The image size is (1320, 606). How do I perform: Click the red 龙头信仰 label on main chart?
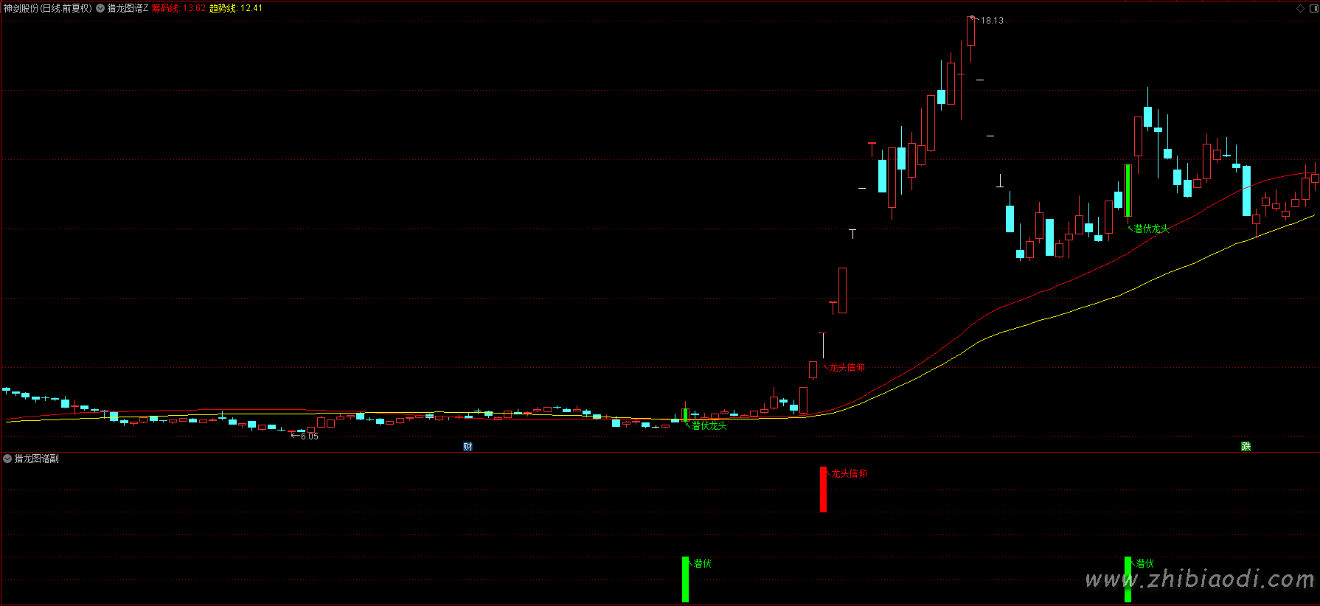[x=847, y=367]
